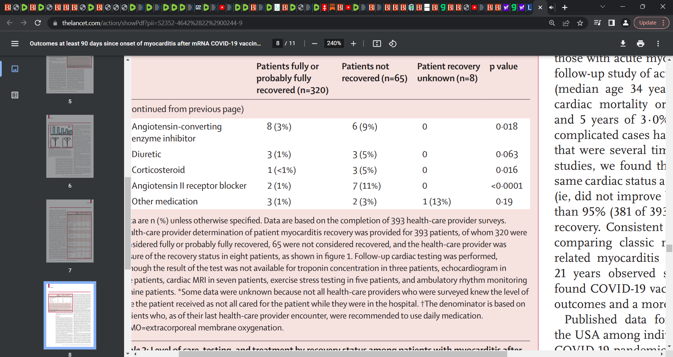Share this page
The width and height of the screenshot is (673, 357).
pos(566,23)
